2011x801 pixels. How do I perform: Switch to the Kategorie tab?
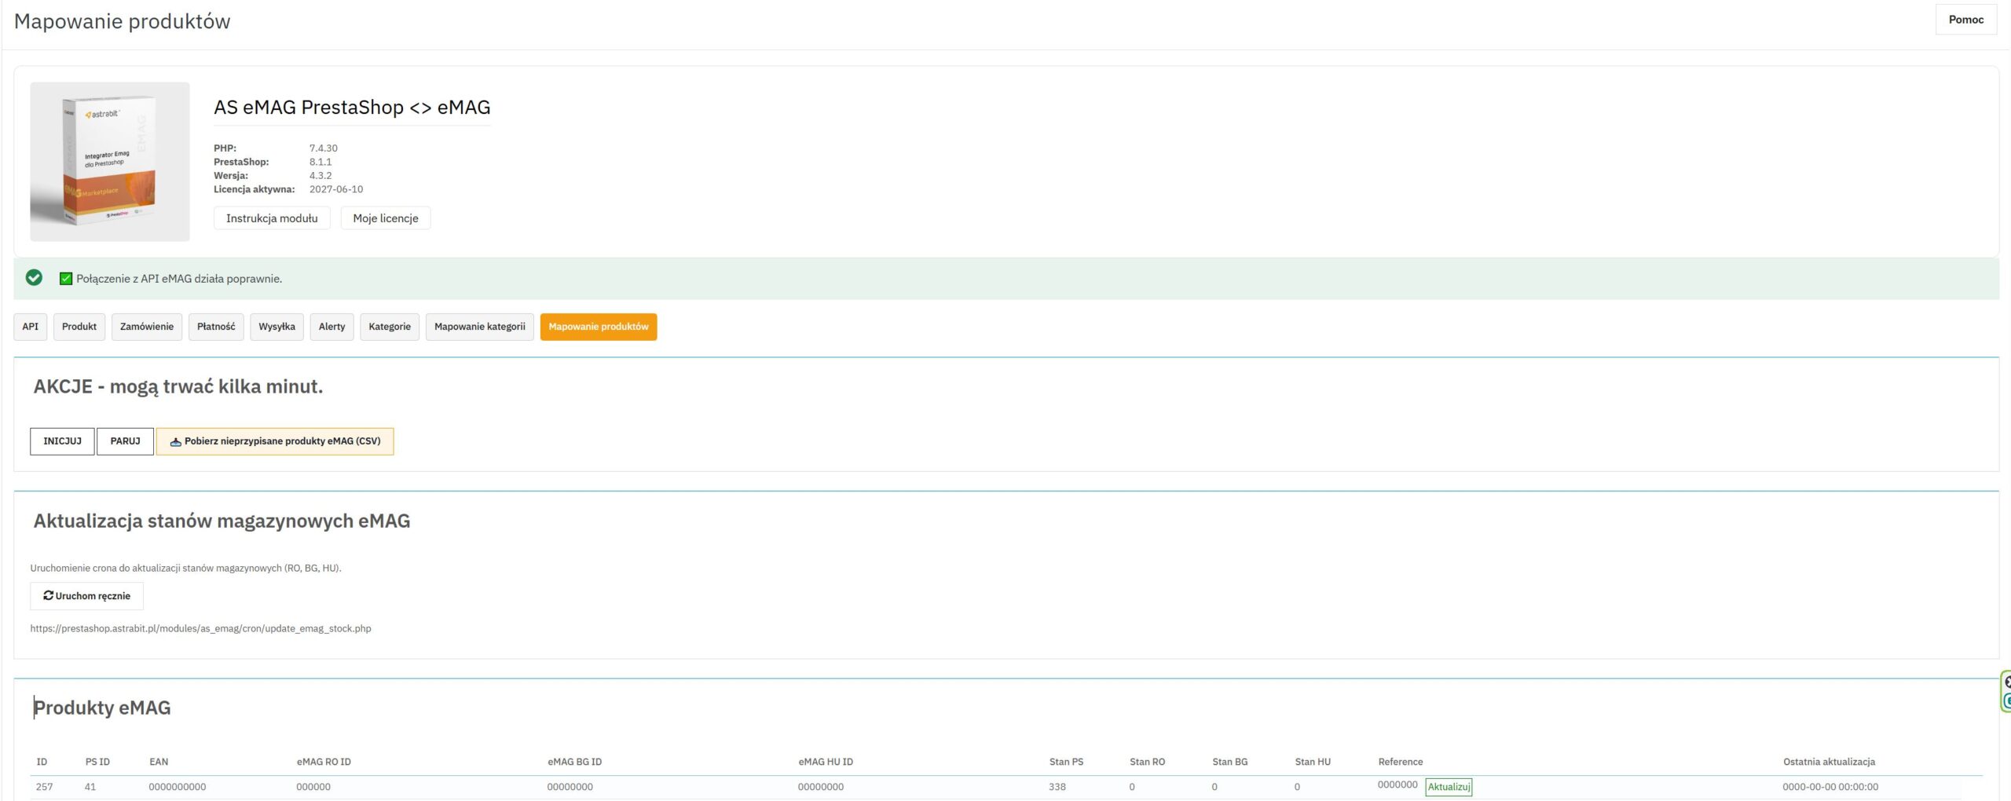point(390,327)
